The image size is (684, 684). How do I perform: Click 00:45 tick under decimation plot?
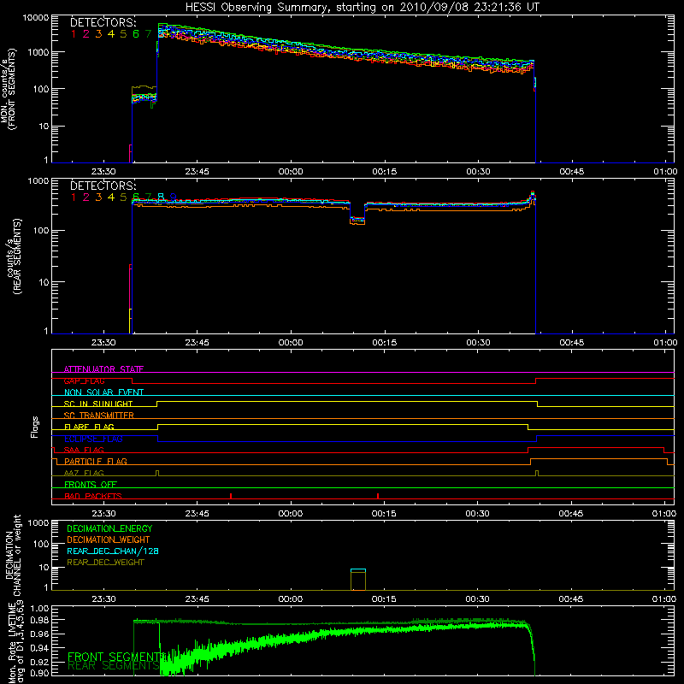point(570,599)
